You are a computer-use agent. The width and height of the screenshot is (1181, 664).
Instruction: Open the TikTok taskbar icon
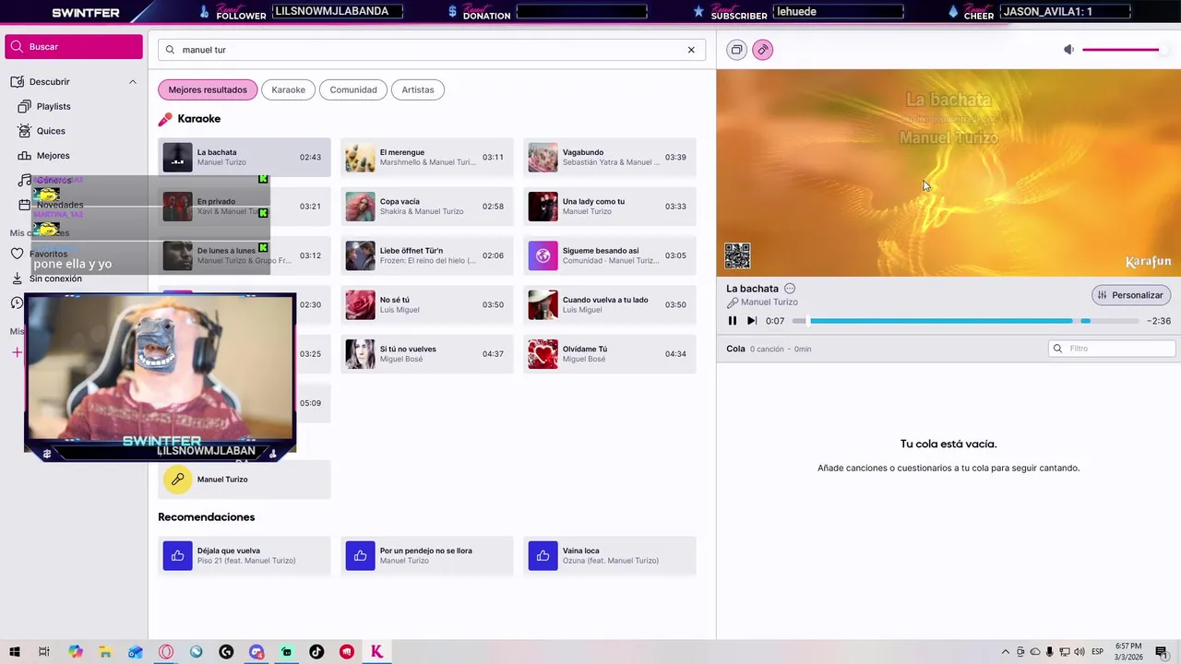tap(316, 652)
